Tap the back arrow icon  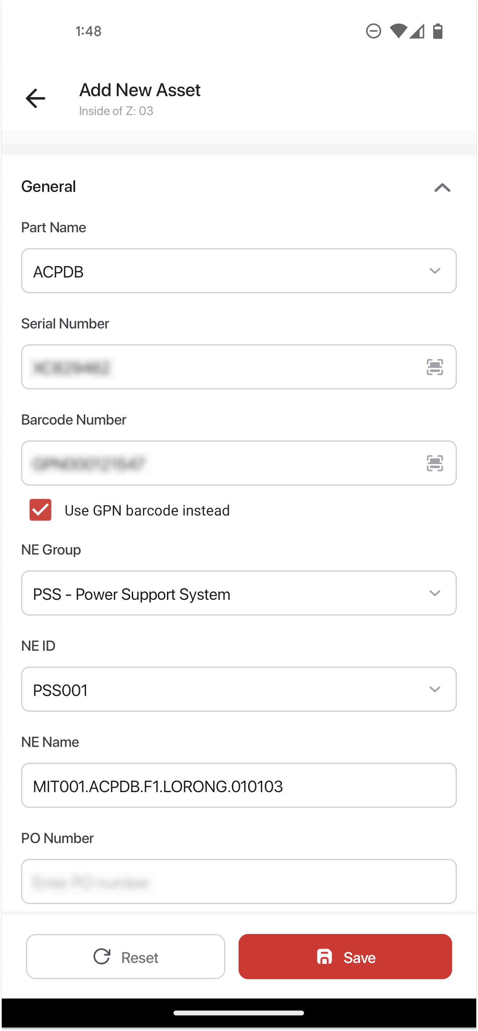tap(36, 98)
